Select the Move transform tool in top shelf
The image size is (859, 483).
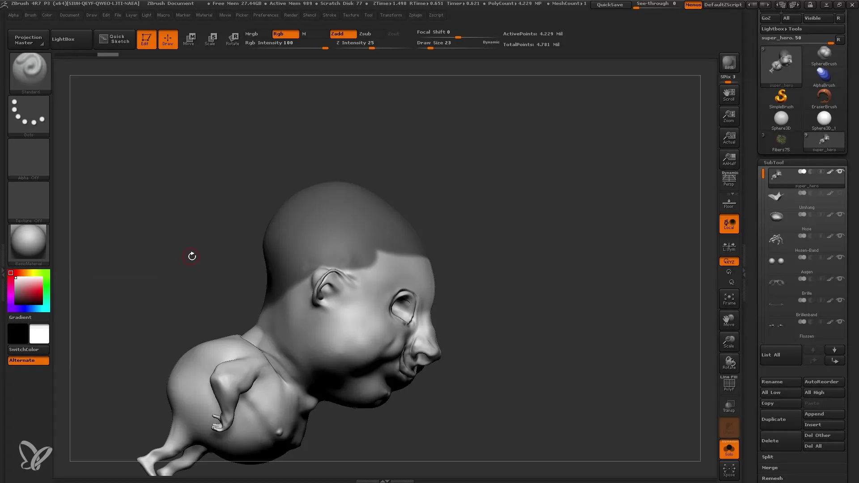189,39
